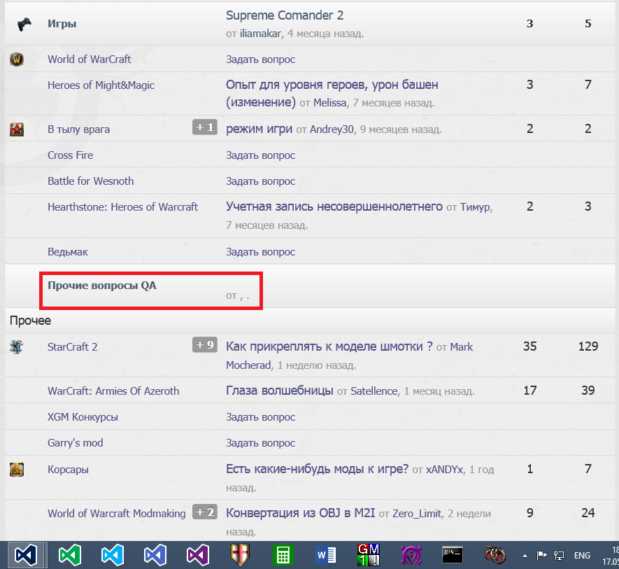
Task: Open the red cross shield taskbar icon
Action: tap(241, 555)
